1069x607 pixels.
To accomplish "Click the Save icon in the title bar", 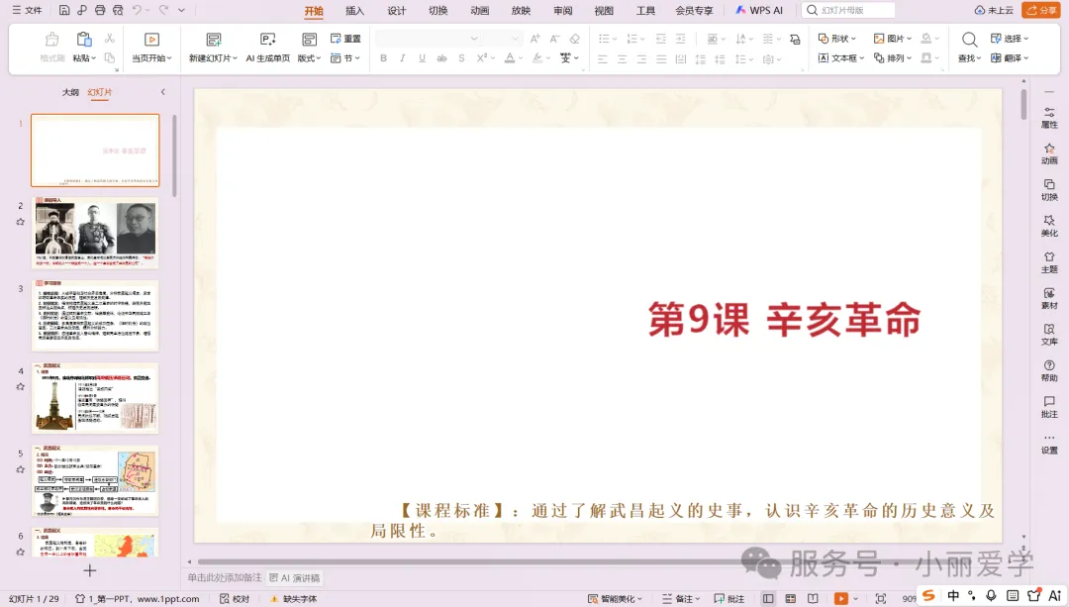I will (64, 10).
